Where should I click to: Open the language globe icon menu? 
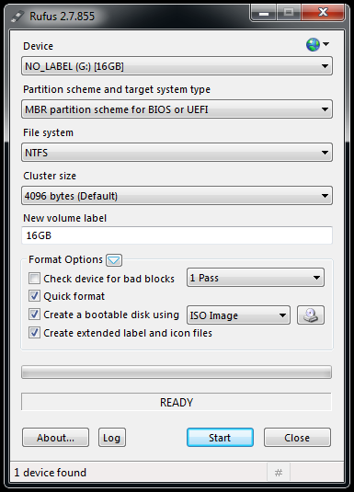click(317, 44)
